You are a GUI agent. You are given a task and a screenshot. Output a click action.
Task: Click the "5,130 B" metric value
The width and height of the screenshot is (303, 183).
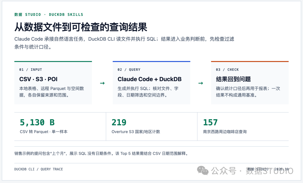click(37, 122)
